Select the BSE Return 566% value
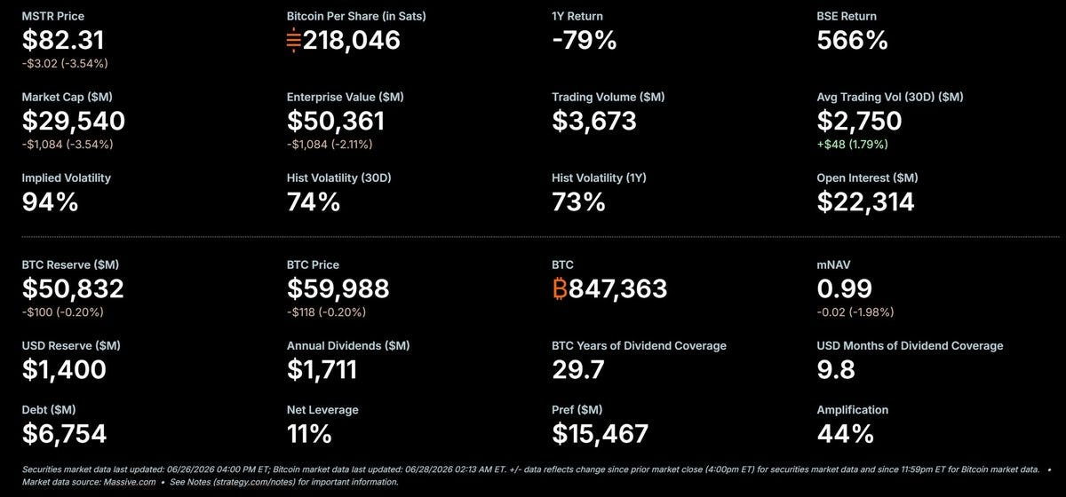Screen dimensions: 1066x497 (x=852, y=40)
